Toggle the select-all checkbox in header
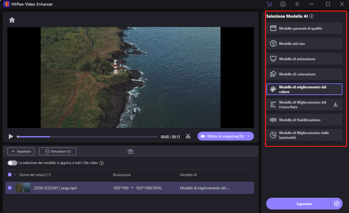Screen dimensions: 349x213 click(x=10, y=175)
